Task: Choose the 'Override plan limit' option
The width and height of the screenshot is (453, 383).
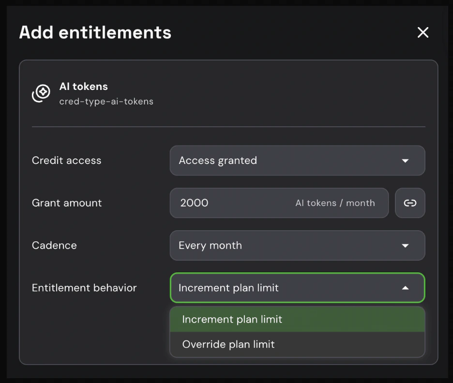Action: click(228, 345)
